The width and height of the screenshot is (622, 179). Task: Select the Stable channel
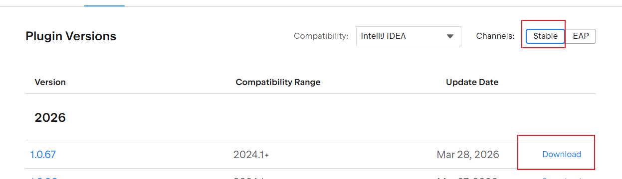pos(545,36)
